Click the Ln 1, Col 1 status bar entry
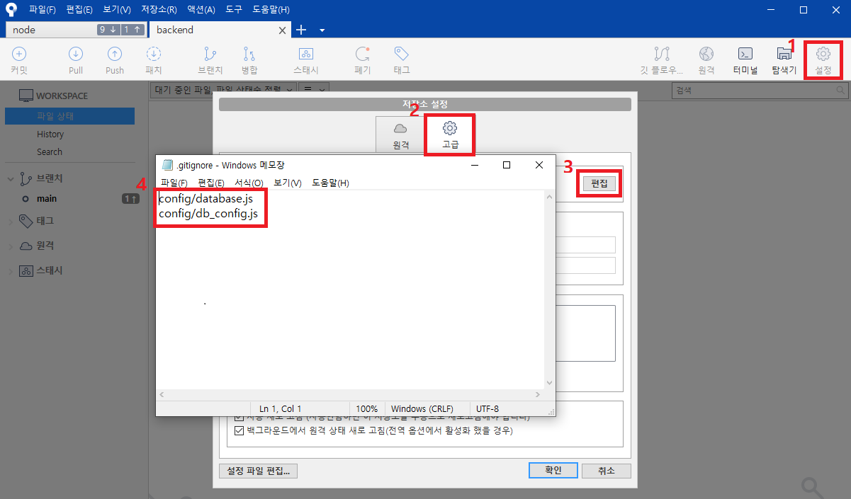851x499 pixels. (281, 408)
